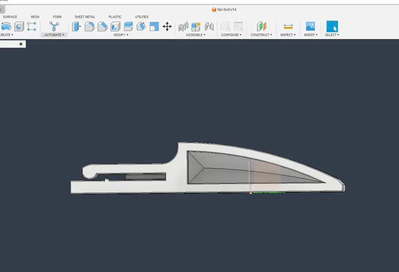Image resolution: width=399 pixels, height=272 pixels.
Task: Click the greyed Configure model icon
Action: [x=226, y=27]
